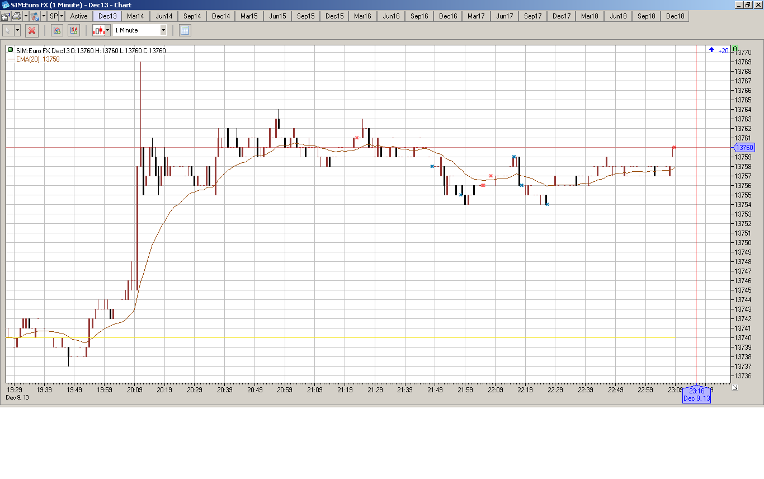Switch to the Mar17 contract tab
764x479 pixels.
(x=476, y=16)
